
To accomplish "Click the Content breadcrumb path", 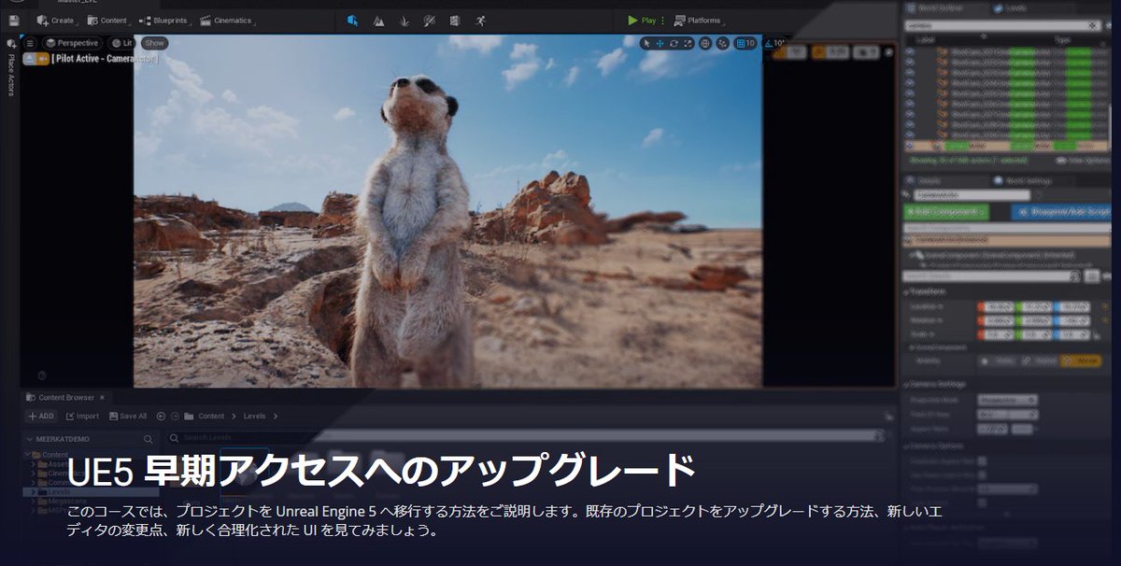I will coord(211,417).
